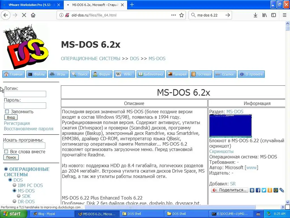Share via Facebook icon
The width and height of the screenshot is (290, 218).
coord(258,190)
